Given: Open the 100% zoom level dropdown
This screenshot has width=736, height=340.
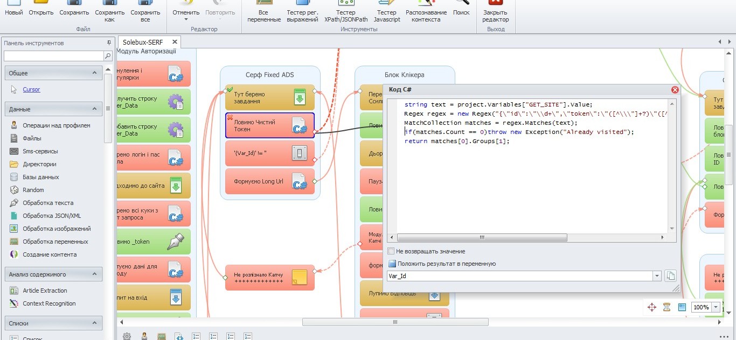Looking at the screenshot, I should 716,307.
